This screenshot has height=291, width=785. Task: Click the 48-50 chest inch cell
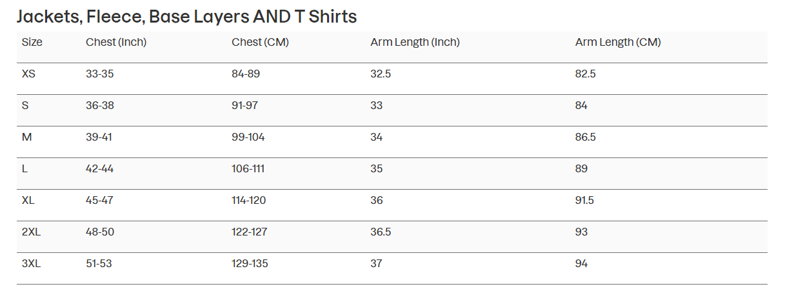point(100,232)
